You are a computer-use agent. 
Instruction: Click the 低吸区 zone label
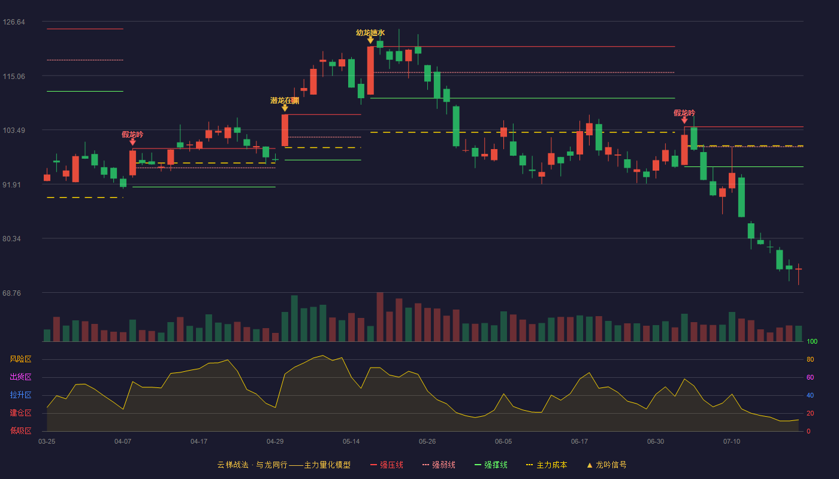(20, 431)
